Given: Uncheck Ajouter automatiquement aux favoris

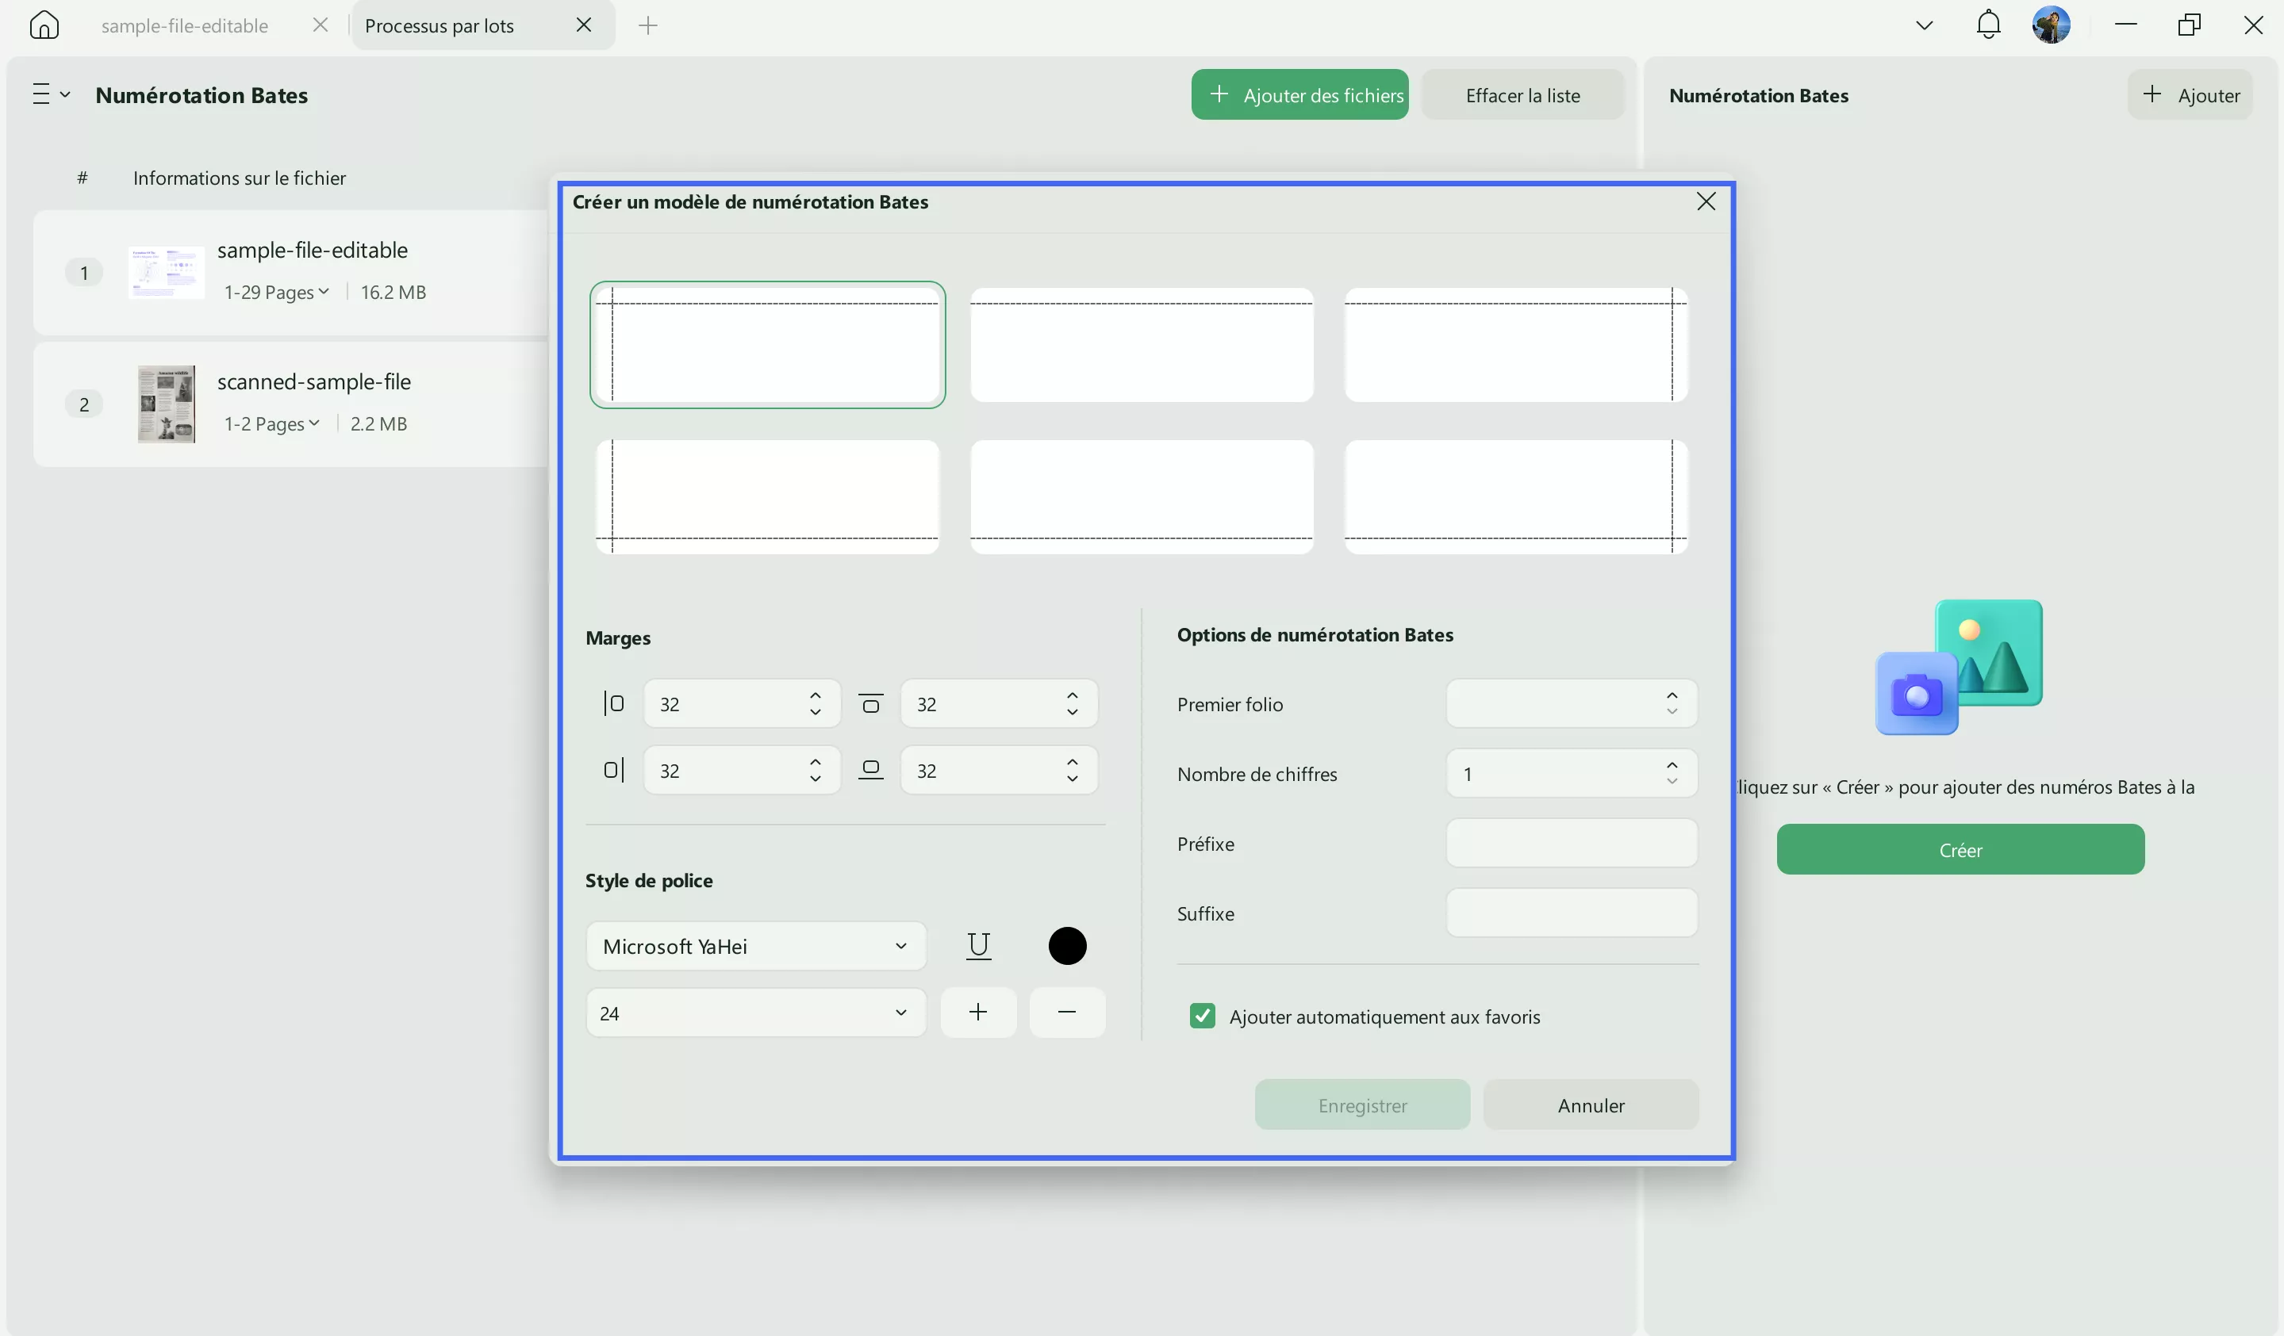Looking at the screenshot, I should (1202, 1016).
